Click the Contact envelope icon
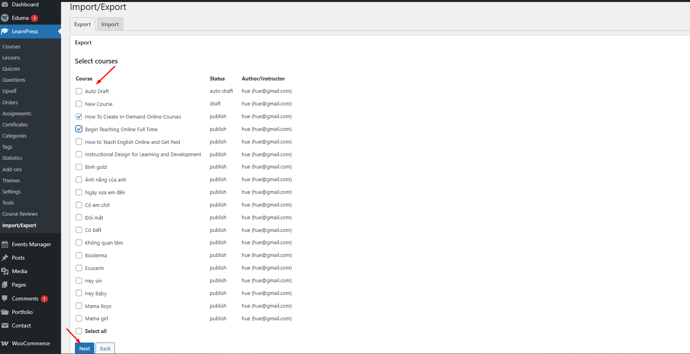This screenshot has width=690, height=354. (5, 325)
